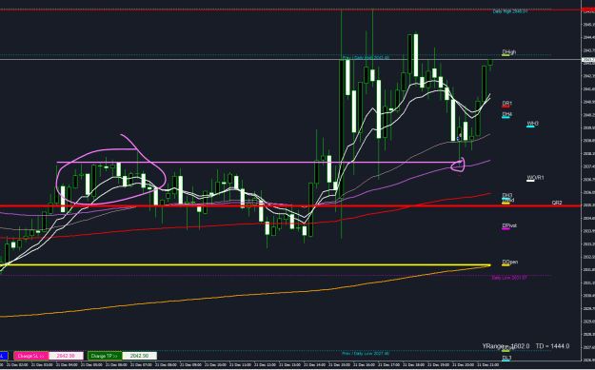Select the pink horizontal trendline
The width and height of the screenshot is (595, 370).
coord(260,163)
